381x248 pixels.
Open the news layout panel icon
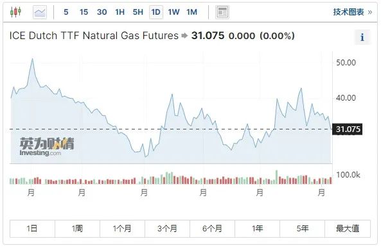click(222, 12)
